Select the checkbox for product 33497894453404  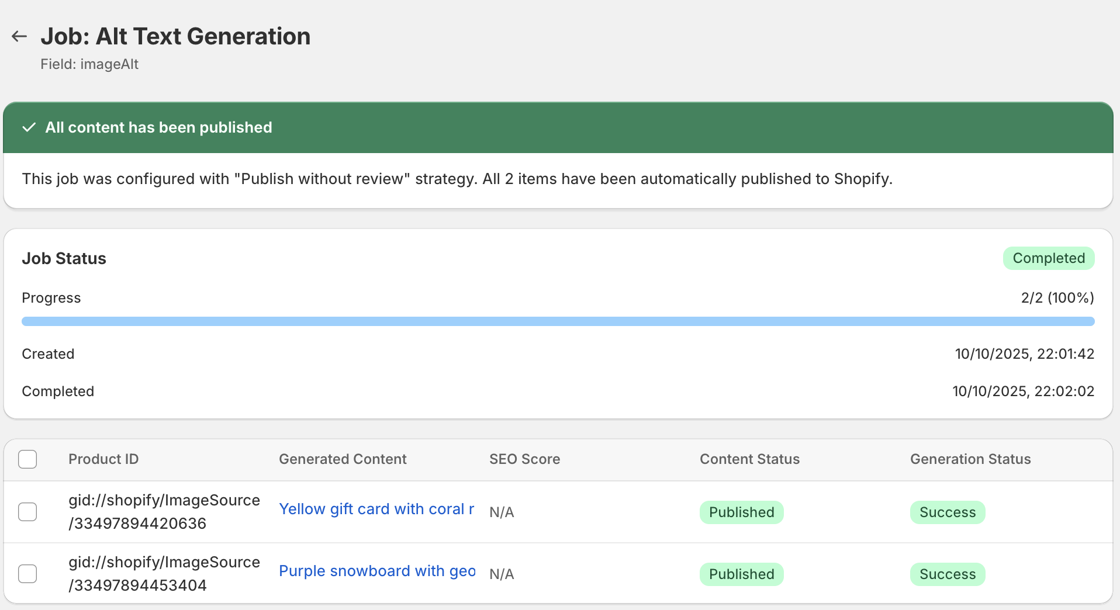click(x=27, y=574)
